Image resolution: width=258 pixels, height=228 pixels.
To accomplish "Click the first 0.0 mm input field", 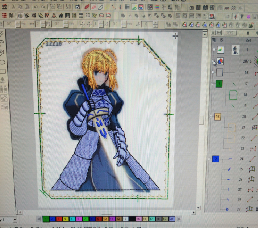I will [9, 24].
